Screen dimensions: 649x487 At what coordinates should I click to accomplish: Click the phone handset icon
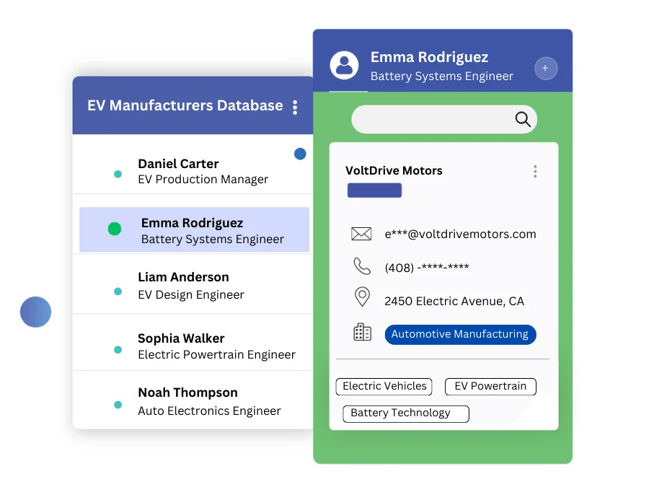point(362,266)
